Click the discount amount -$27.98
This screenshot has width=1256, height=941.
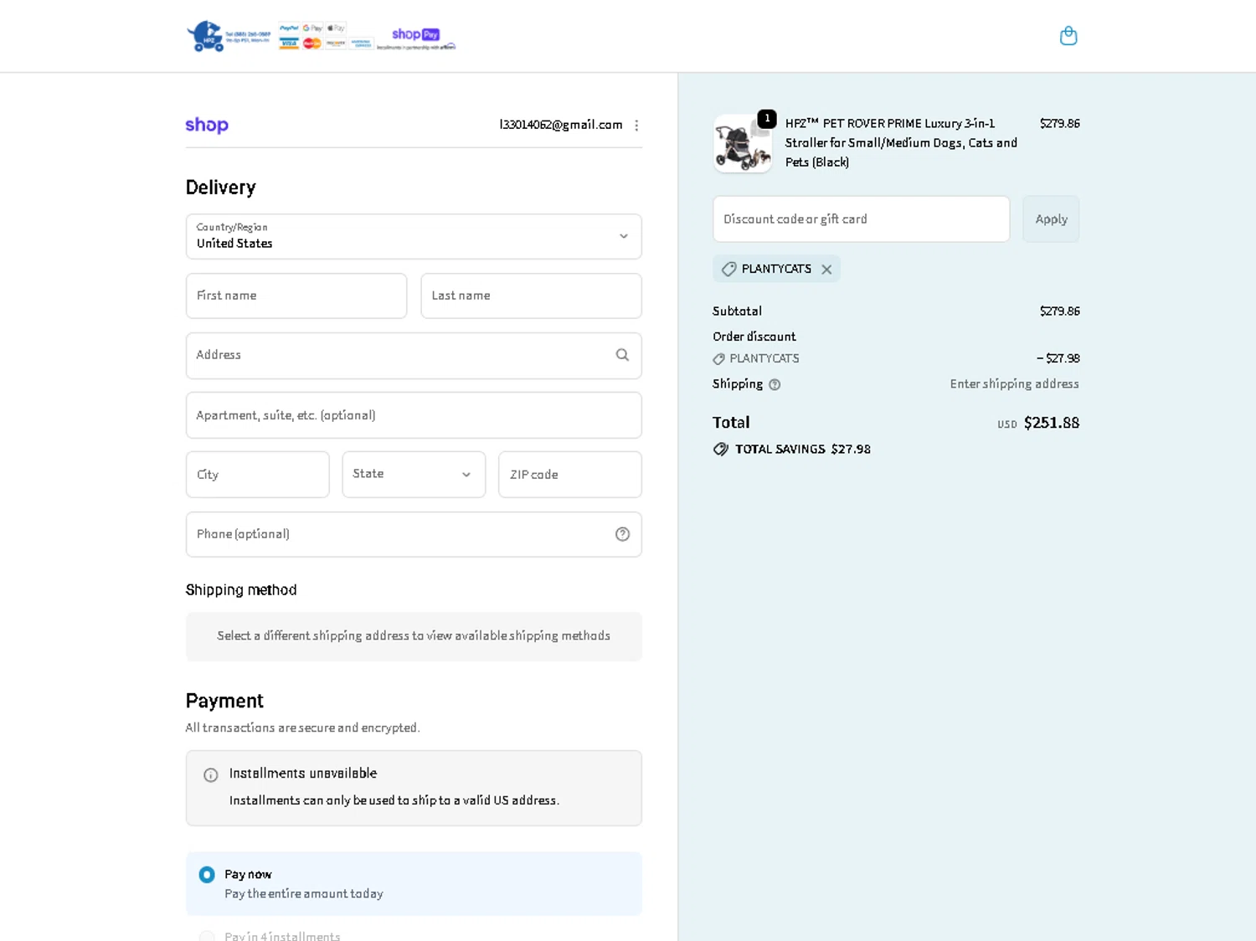pyautogui.click(x=1058, y=358)
